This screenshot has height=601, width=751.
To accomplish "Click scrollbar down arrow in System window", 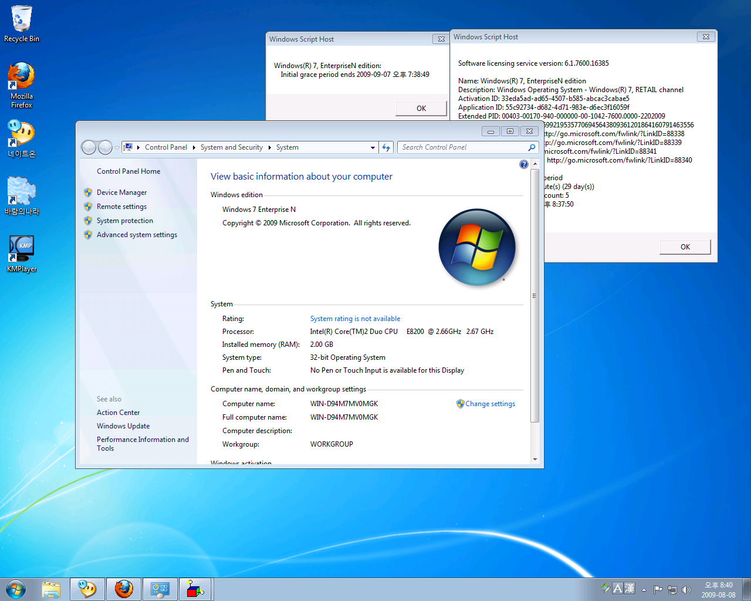I will (x=535, y=459).
